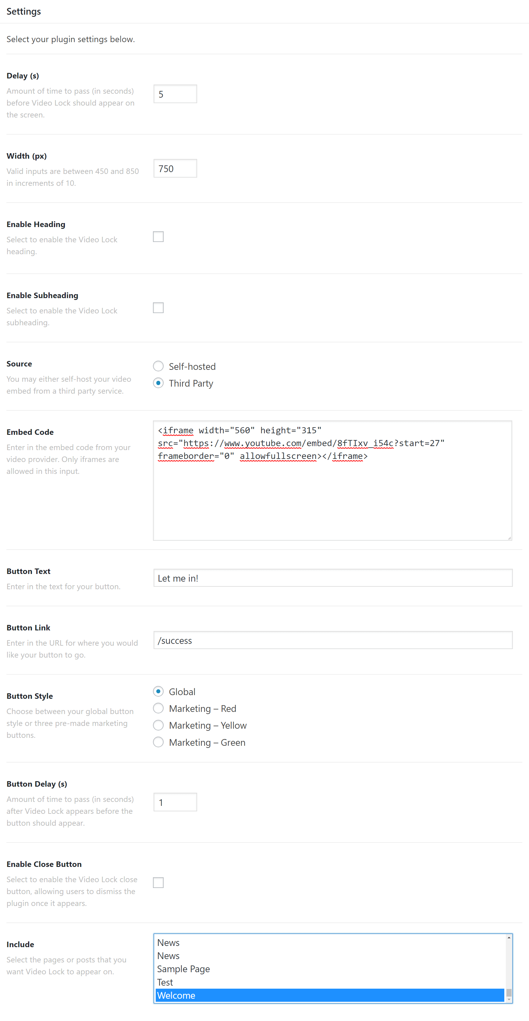Enable the Video Lock heading checkbox
The width and height of the screenshot is (529, 1021).
point(158,236)
